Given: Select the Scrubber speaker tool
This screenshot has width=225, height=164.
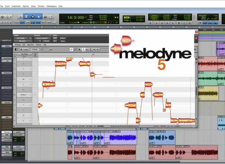Looking at the screenshot, I should tap(45, 17).
